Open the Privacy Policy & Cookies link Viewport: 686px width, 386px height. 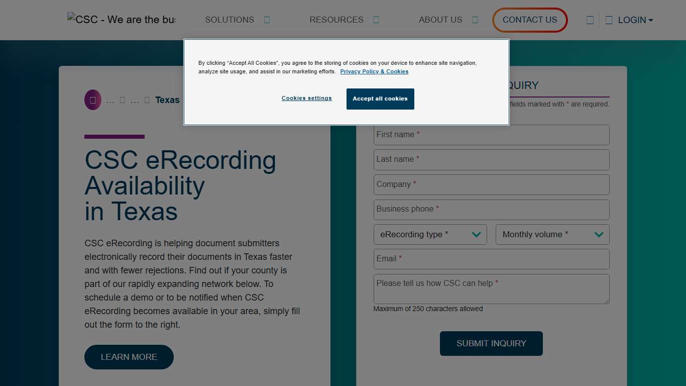coord(374,71)
